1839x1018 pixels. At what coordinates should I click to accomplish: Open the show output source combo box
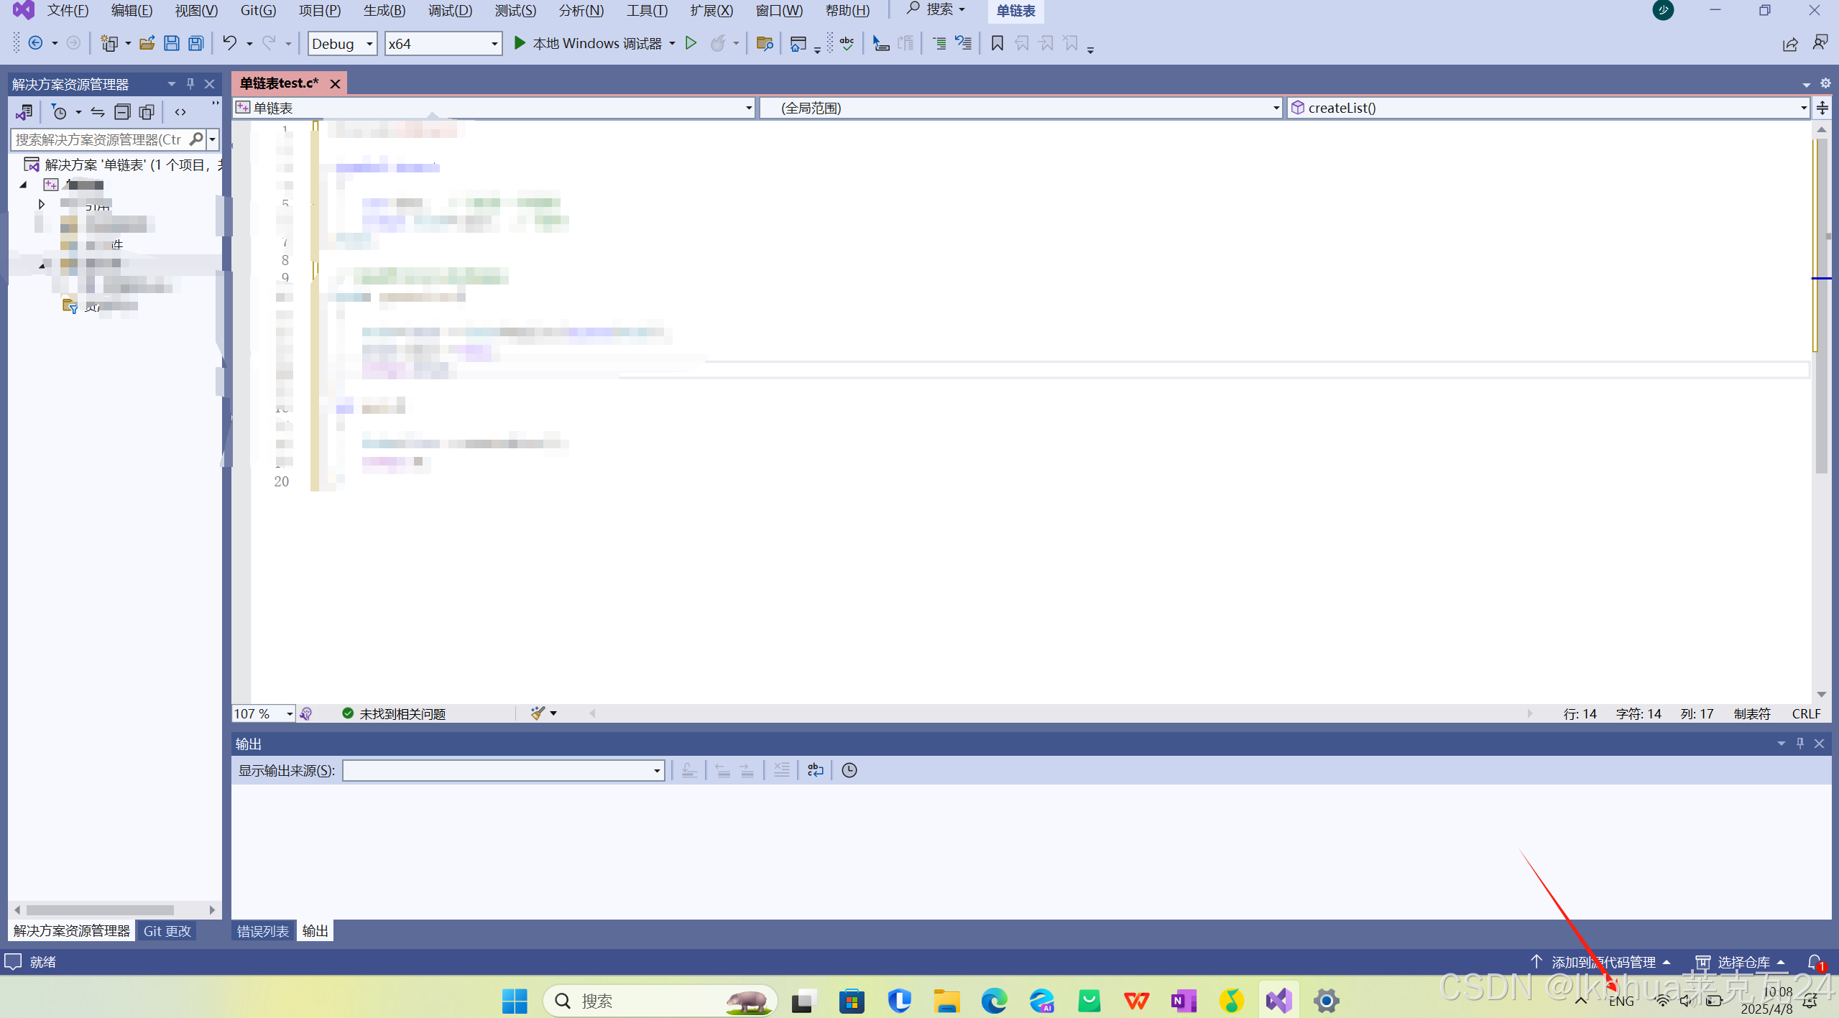pos(503,770)
